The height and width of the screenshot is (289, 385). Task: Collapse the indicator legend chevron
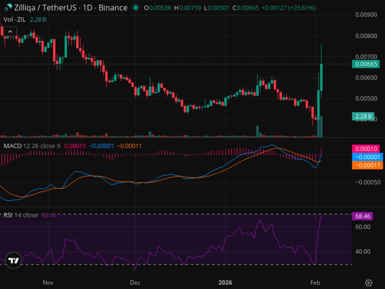pyautogui.click(x=10, y=32)
